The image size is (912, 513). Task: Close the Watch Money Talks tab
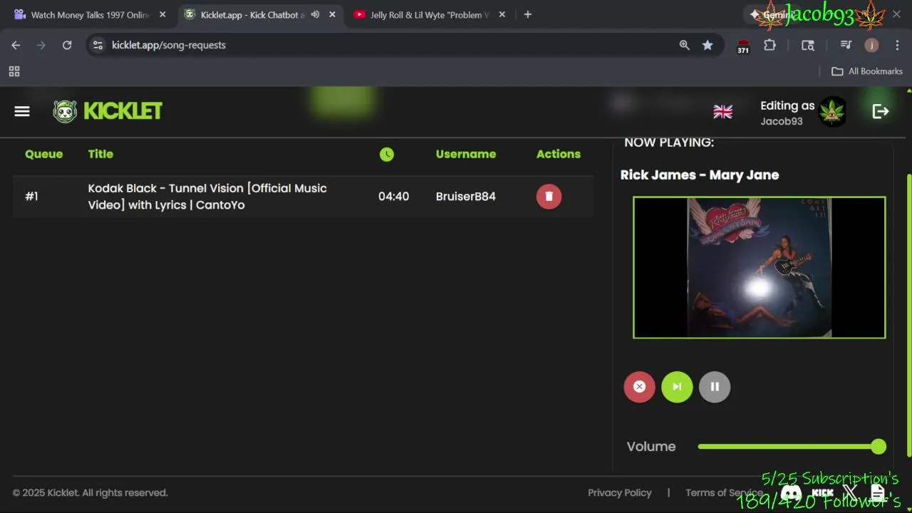click(x=162, y=14)
